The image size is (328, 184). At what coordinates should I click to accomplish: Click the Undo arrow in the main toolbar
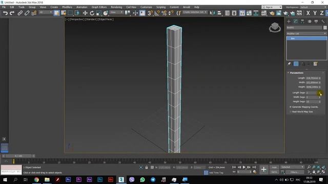point(5,13)
